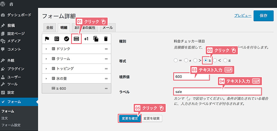Viewport: 277px width, 131px height.
Task: Open the 注文 submenu item
Action: pyautogui.click(x=5, y=118)
